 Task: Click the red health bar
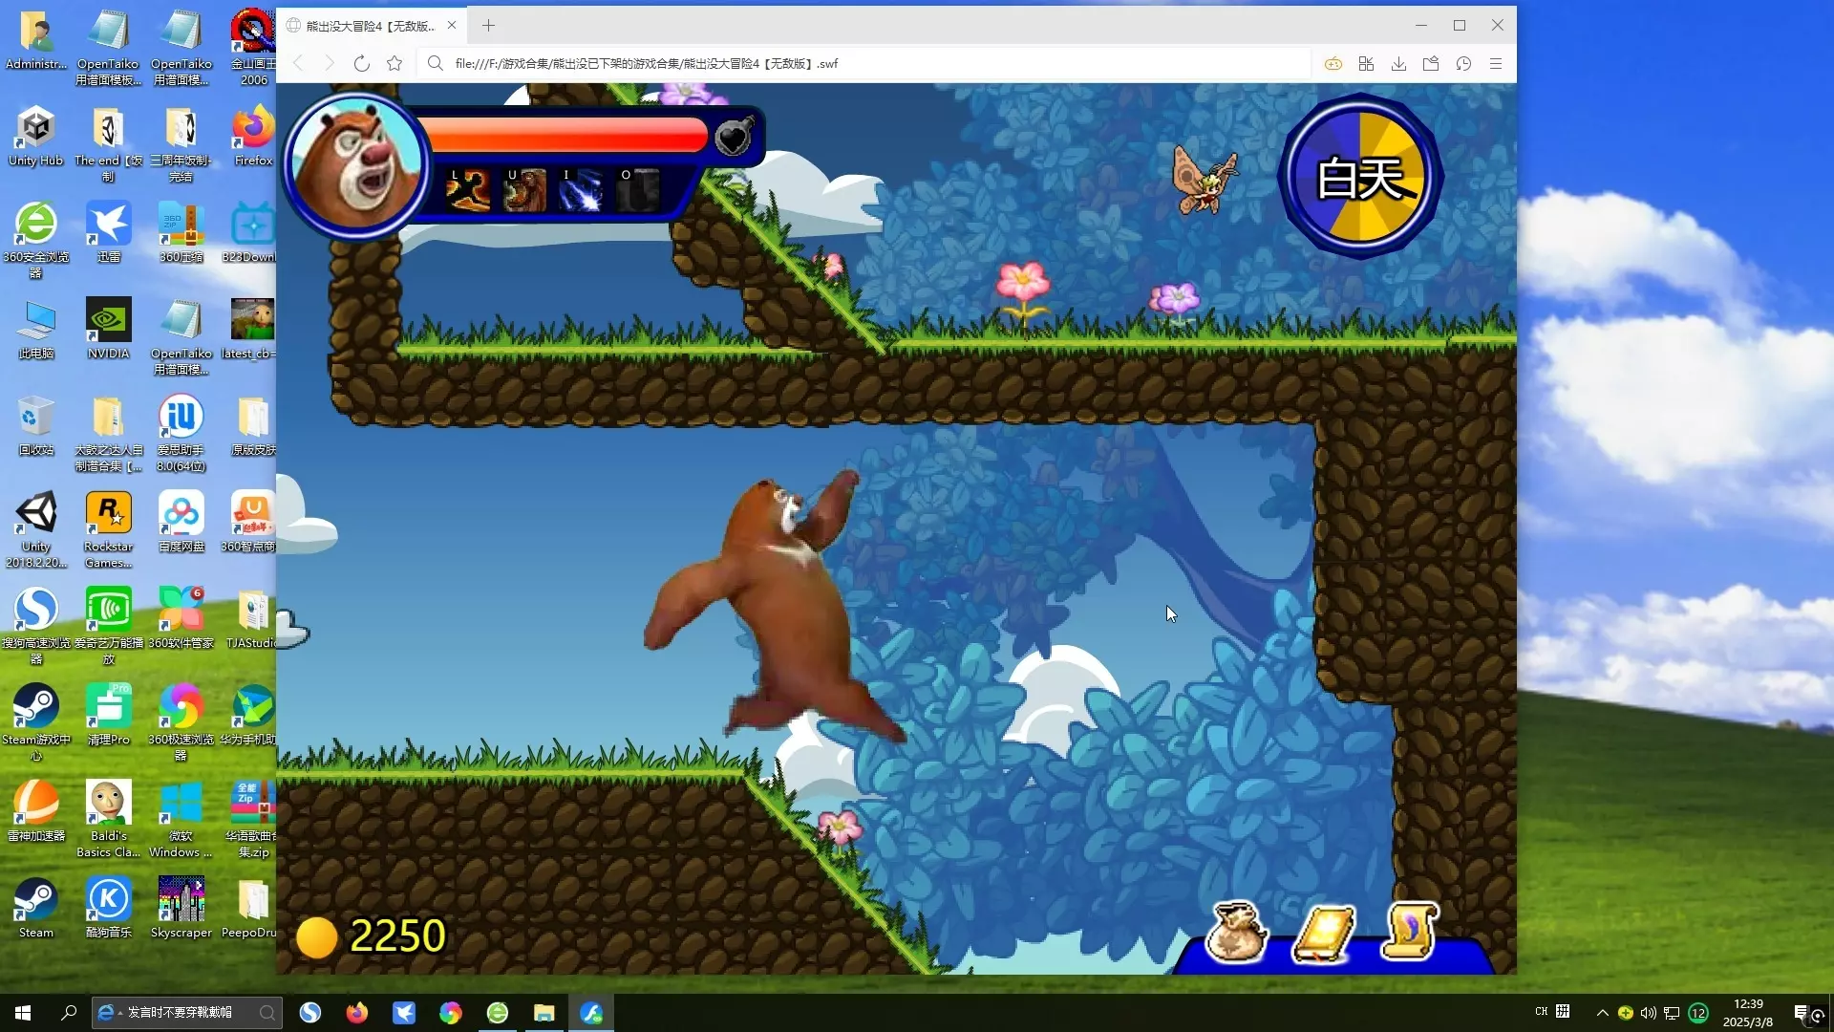click(x=568, y=135)
